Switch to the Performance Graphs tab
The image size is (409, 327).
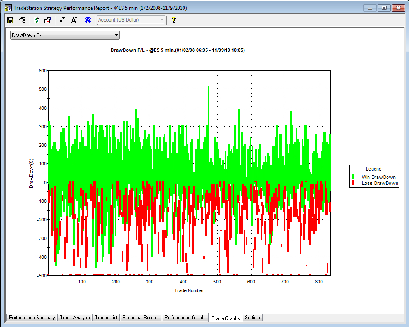(185, 318)
